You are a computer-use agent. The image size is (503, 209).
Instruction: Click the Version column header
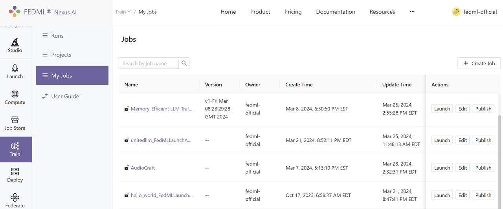click(213, 84)
